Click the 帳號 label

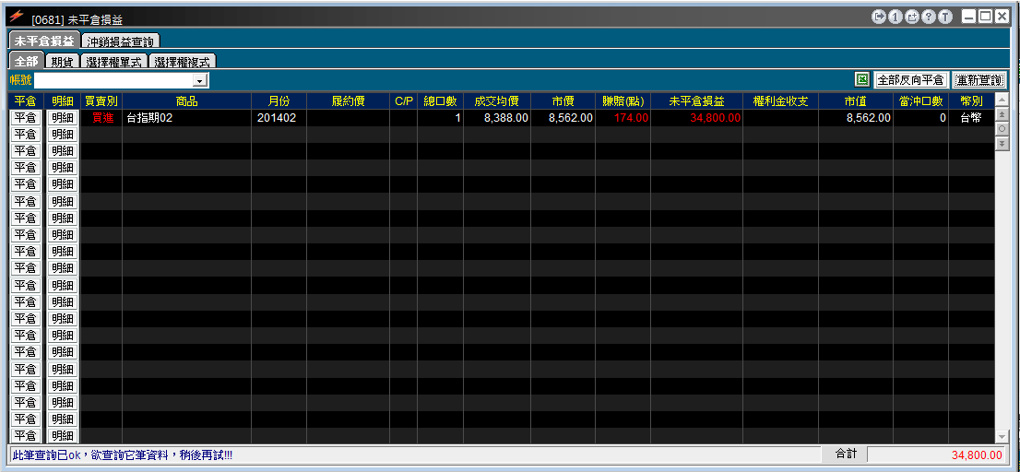tap(21, 80)
